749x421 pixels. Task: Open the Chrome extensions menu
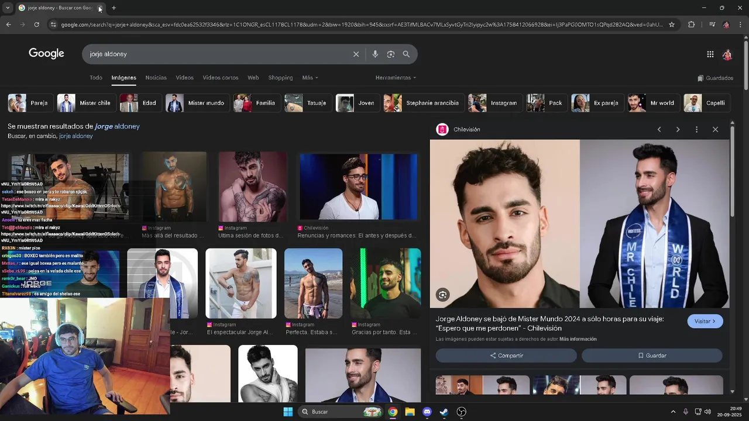[x=691, y=25]
